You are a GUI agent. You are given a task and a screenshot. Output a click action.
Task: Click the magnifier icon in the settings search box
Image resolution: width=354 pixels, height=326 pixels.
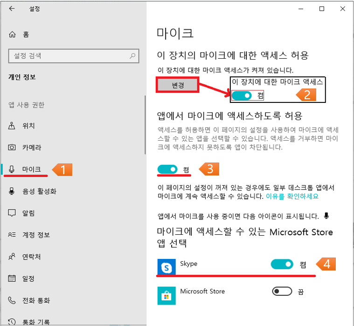132,56
